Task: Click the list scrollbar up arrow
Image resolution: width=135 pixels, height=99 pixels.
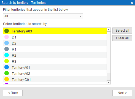Action: 109,30
